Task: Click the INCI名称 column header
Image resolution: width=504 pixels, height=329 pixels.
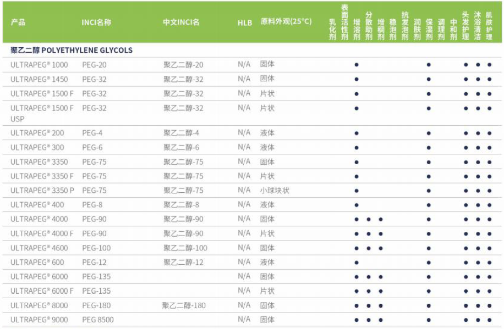Action: (96, 22)
